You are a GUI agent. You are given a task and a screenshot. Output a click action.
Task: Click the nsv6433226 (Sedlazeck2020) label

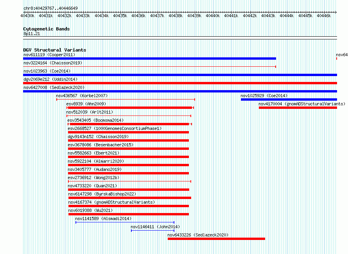point(198,235)
